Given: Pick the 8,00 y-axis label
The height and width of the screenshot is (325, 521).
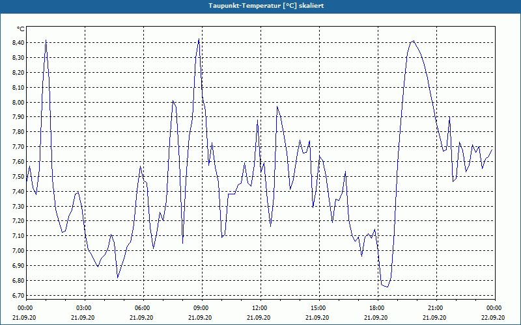Looking at the screenshot, I should pyautogui.click(x=18, y=103).
